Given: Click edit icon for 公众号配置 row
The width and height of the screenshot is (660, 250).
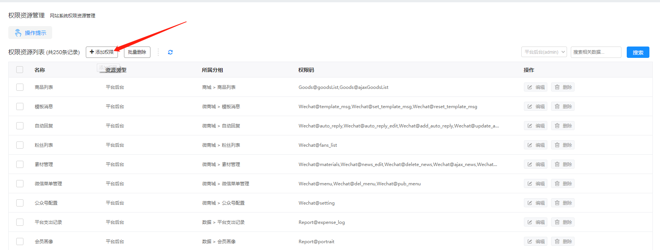Looking at the screenshot, I should click(x=530, y=203).
